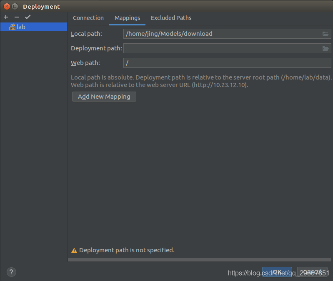Add a new deployment server with plus icon
This screenshot has width=333, height=281.
[6, 17]
